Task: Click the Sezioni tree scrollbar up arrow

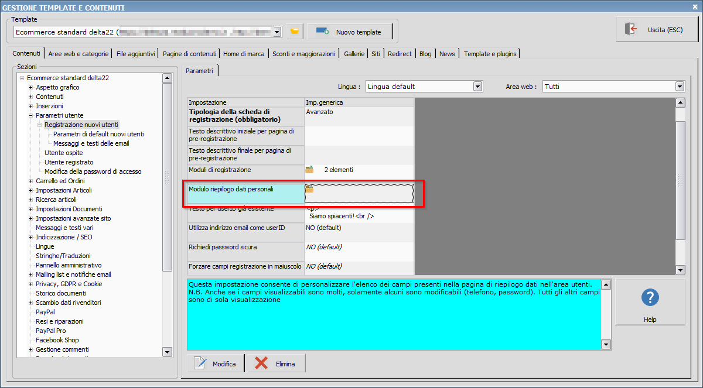Action: (167, 78)
